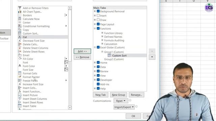216x121 pixels.
Task: Select the Custom Sort icon in commands list
Action: pos(20,33)
